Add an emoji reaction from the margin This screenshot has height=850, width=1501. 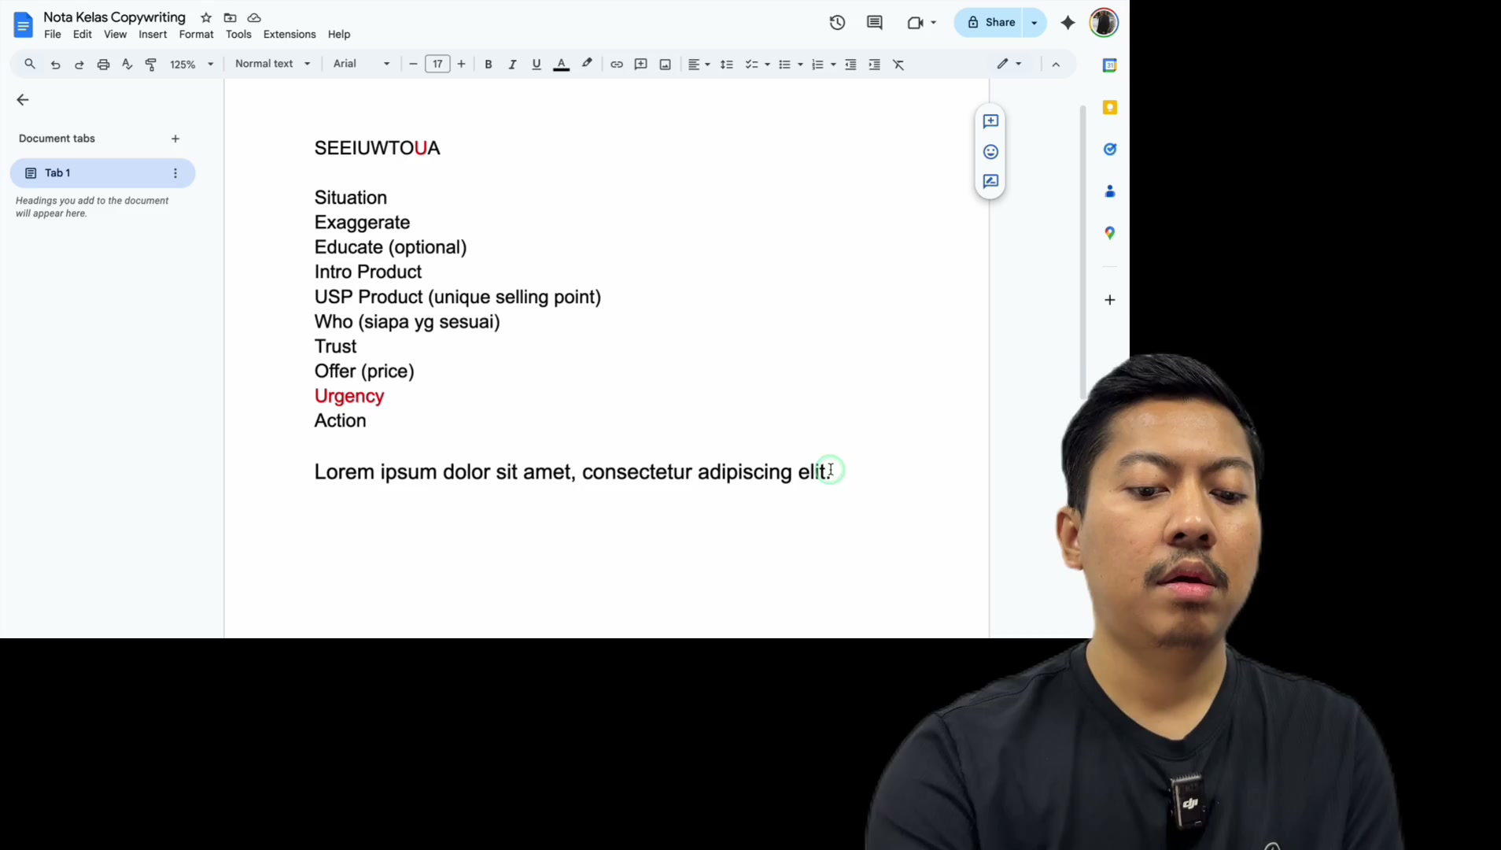point(990,151)
